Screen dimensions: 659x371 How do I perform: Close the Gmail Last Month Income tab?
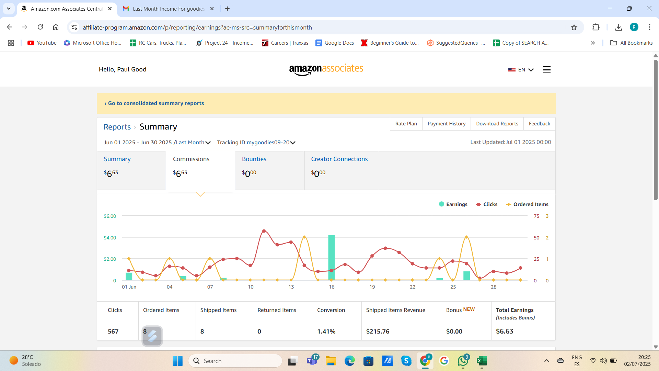(x=212, y=9)
